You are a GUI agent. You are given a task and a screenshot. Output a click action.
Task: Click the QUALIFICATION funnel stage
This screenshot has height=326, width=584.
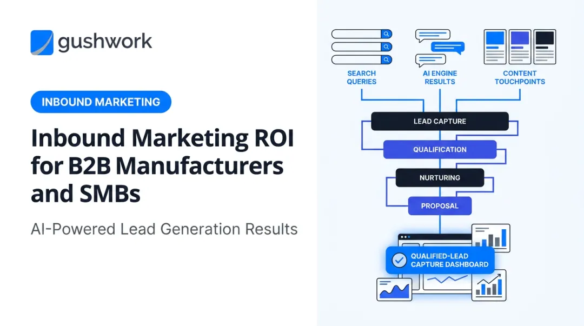pyautogui.click(x=440, y=149)
